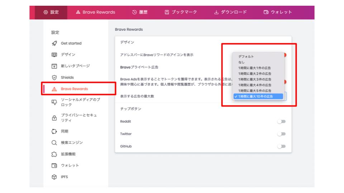344x193 pixels.
Task: Click the rocket icon for Get started
Action: click(x=54, y=43)
